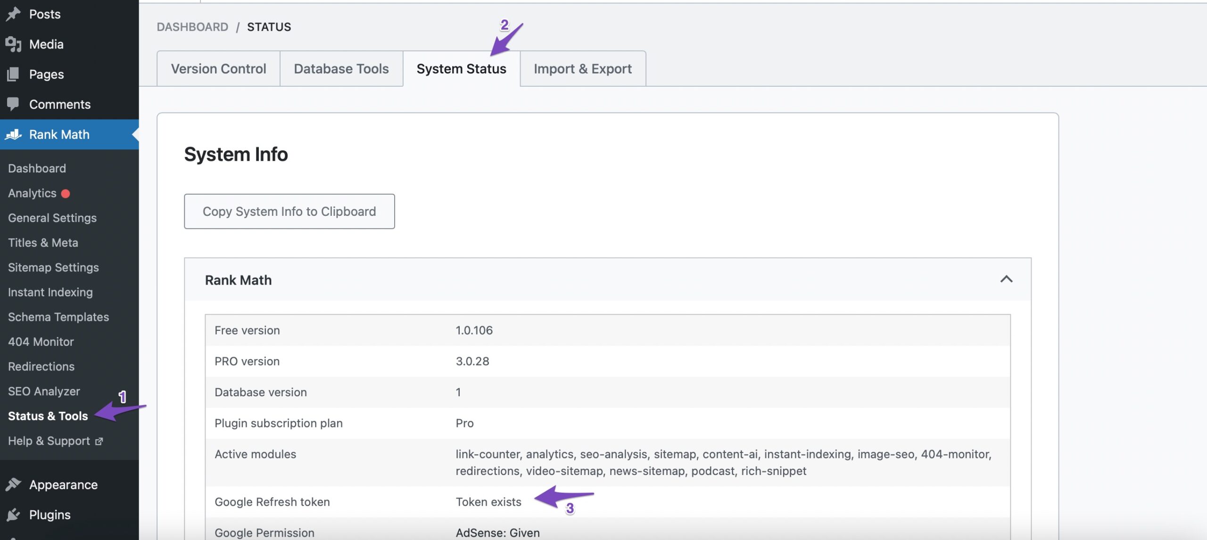This screenshot has width=1207, height=540.
Task: Click the Posts pushpin icon
Action: pyautogui.click(x=13, y=14)
